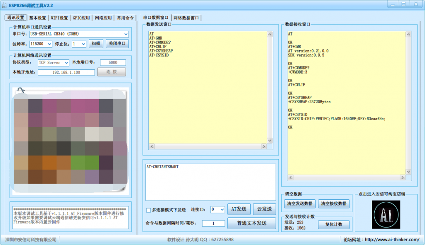
Task: Click the receive window scroll left arrow
Action: (291, 177)
